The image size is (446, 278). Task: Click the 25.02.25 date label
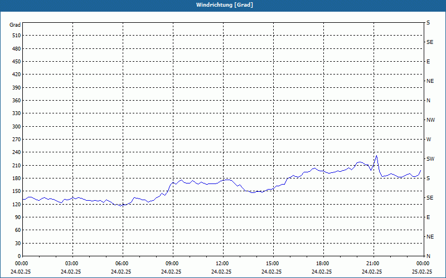[423, 271]
